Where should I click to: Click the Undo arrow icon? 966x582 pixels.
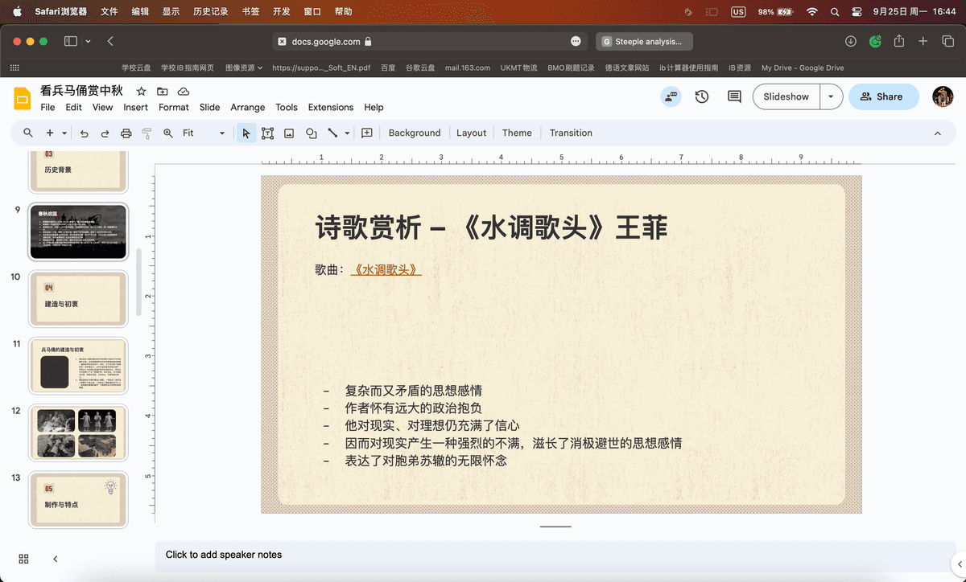tap(84, 133)
